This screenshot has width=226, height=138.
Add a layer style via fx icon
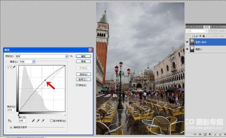200,134
